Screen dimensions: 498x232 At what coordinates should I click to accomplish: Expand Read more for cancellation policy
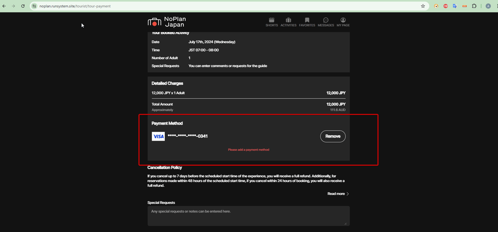[x=338, y=194]
